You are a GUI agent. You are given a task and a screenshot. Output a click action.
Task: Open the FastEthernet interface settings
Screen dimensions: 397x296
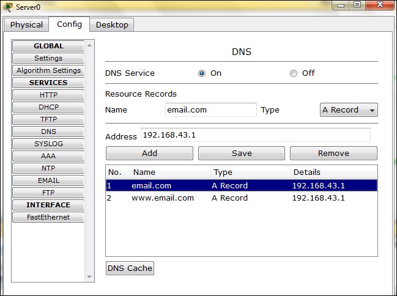click(48, 217)
